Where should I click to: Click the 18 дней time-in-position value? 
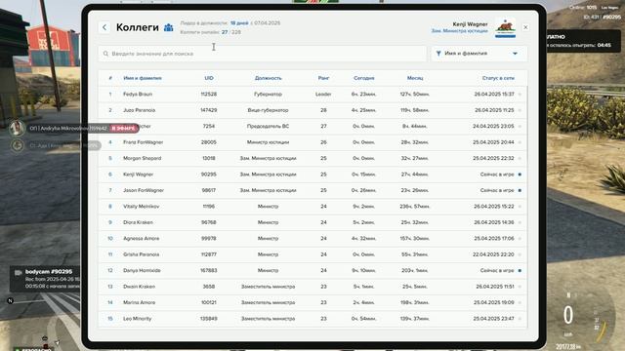click(239, 23)
